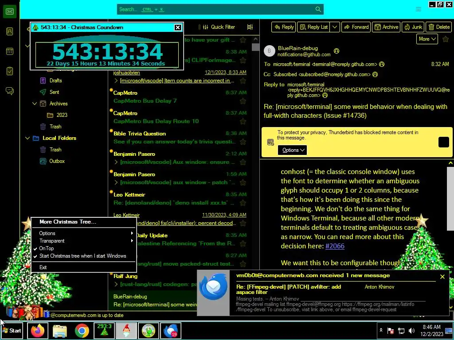Open the Sent folder
Viewport: 454px width, 340px height.
coord(54,92)
